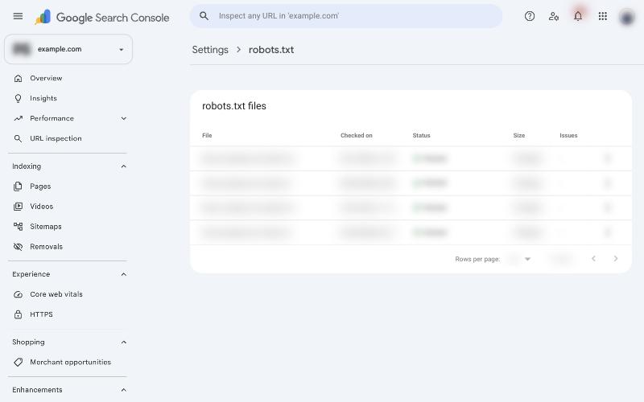
Task: Click the Size column header
Action: point(519,135)
